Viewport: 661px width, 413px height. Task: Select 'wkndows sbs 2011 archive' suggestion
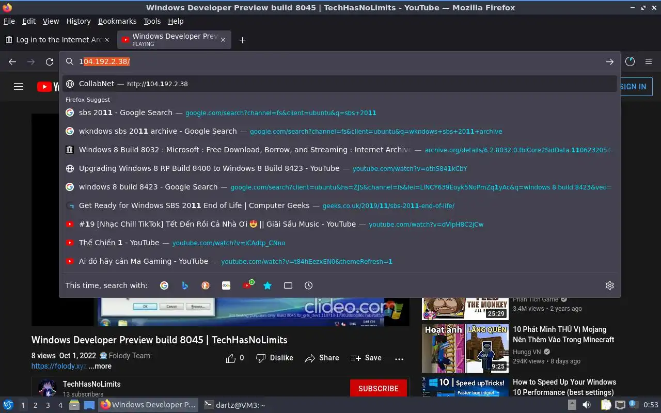click(x=340, y=131)
